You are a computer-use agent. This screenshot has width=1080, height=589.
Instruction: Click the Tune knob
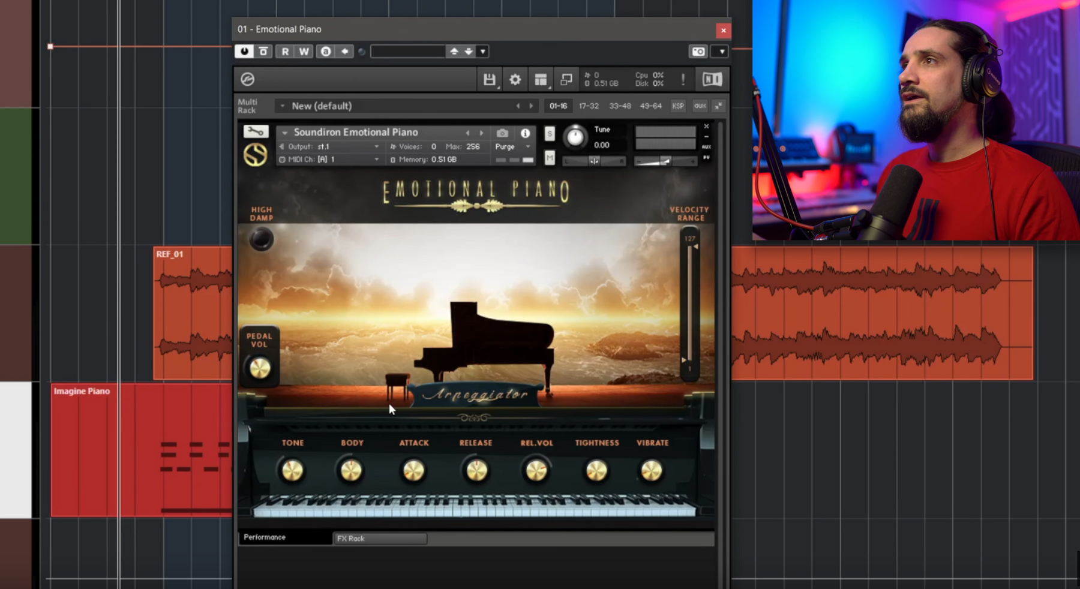tap(575, 137)
